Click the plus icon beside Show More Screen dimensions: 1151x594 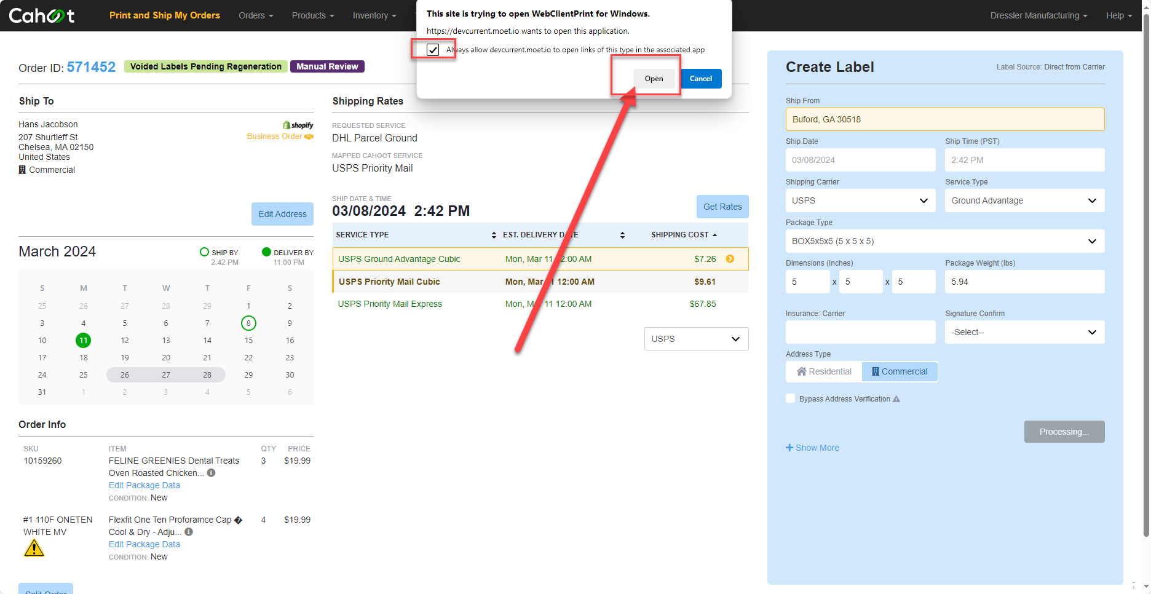coord(789,448)
